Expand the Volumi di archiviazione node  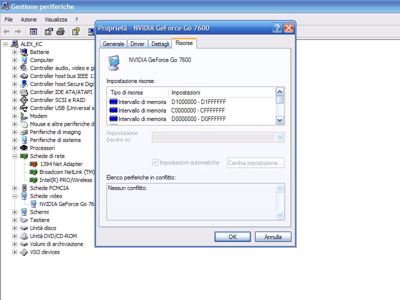tap(15, 244)
